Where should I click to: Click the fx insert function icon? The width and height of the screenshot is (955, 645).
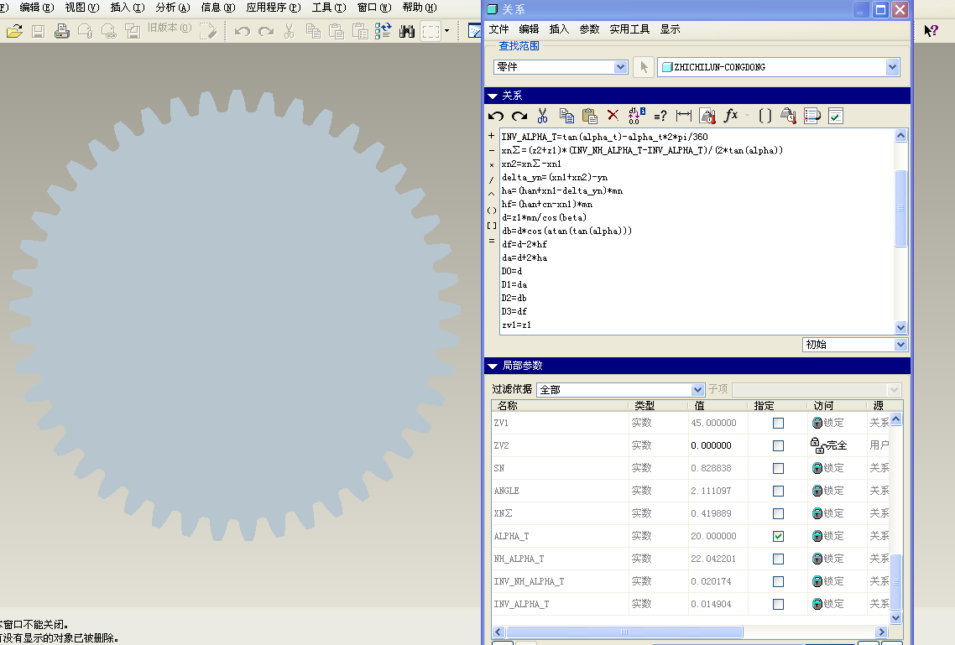pos(730,115)
